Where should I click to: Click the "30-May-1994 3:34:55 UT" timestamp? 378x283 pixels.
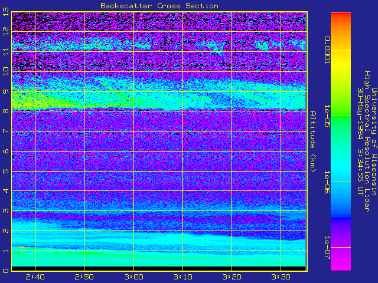tap(360, 141)
